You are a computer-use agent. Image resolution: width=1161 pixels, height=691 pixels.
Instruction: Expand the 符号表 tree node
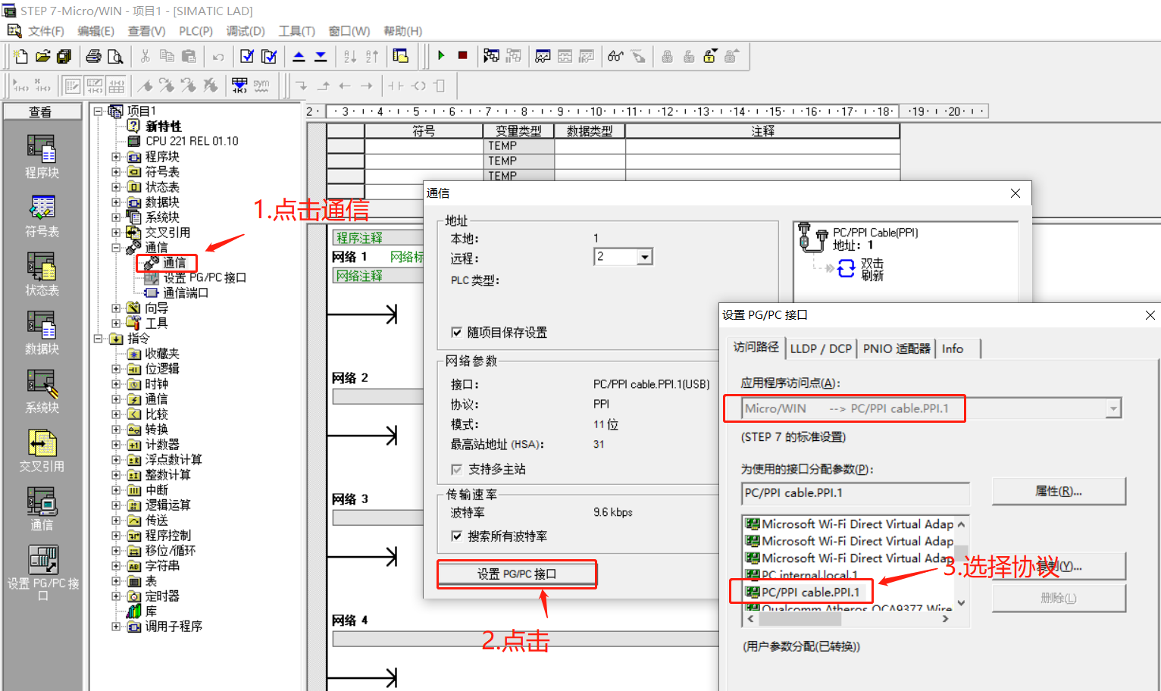click(116, 172)
